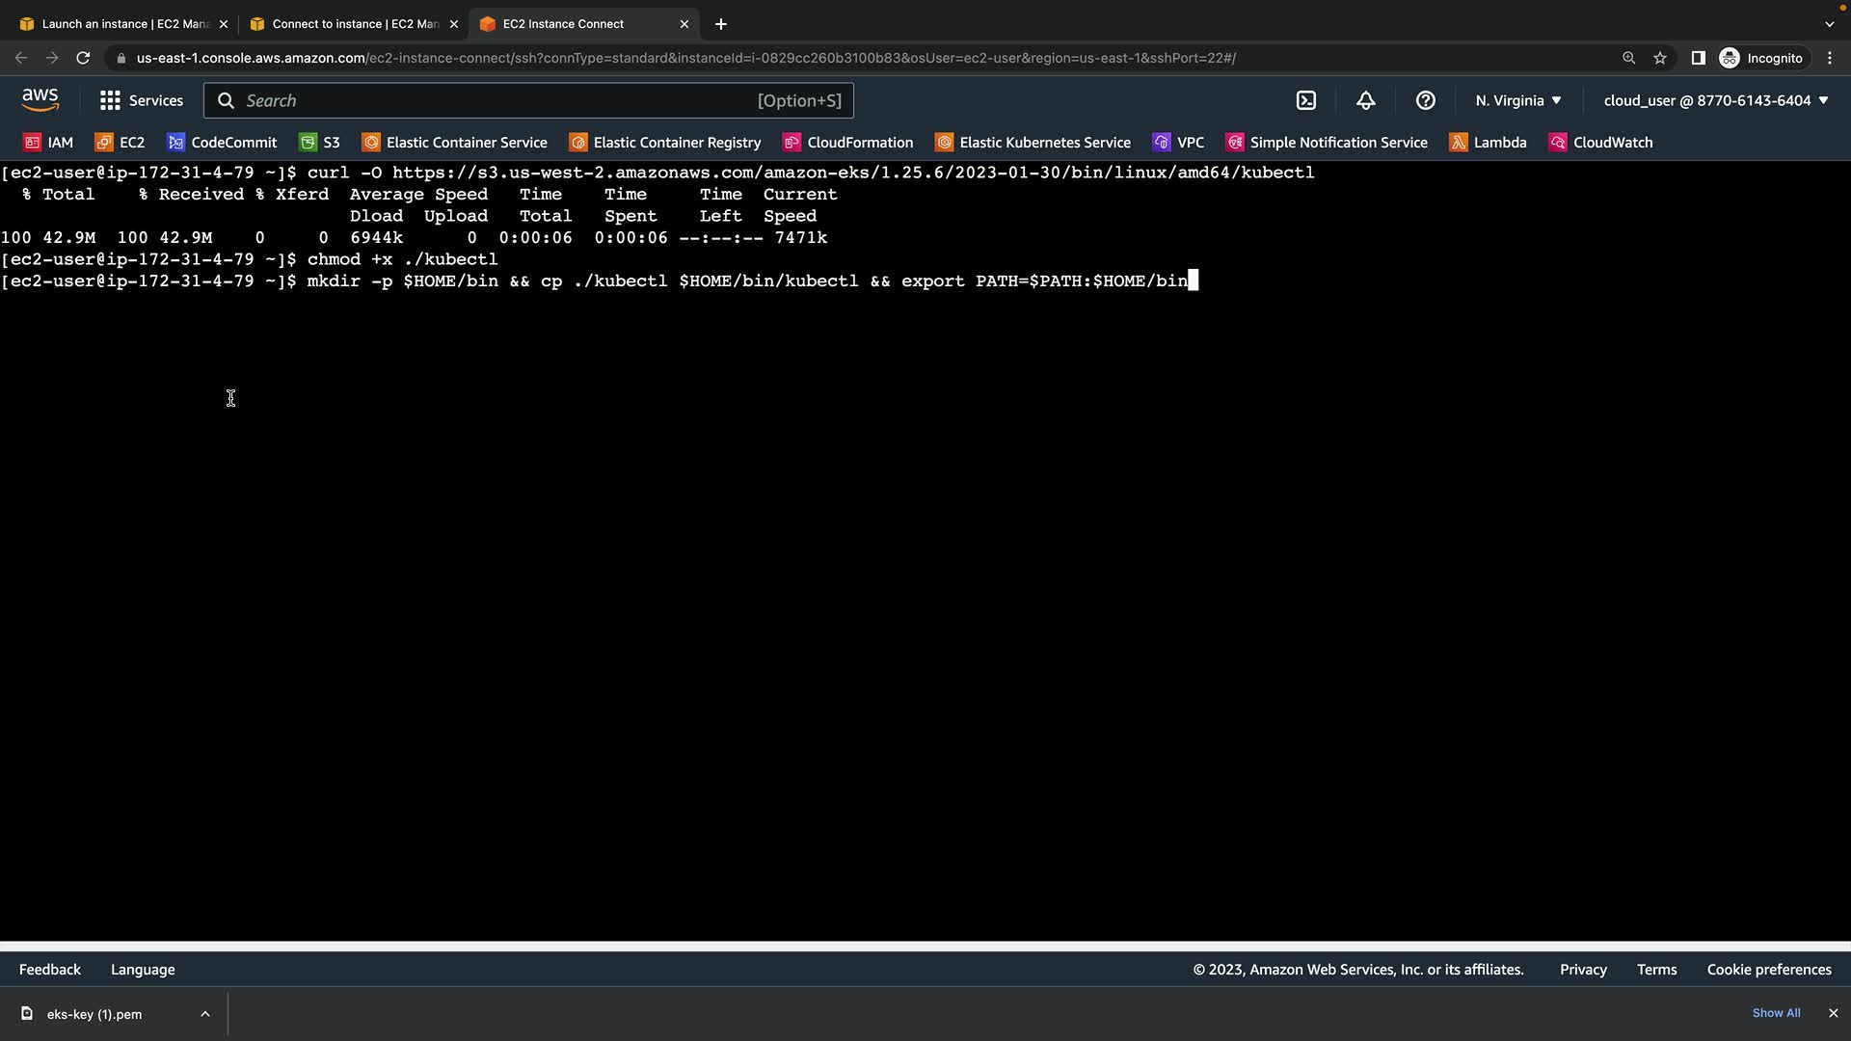Switch to Launch an instance tab

[x=116, y=24]
